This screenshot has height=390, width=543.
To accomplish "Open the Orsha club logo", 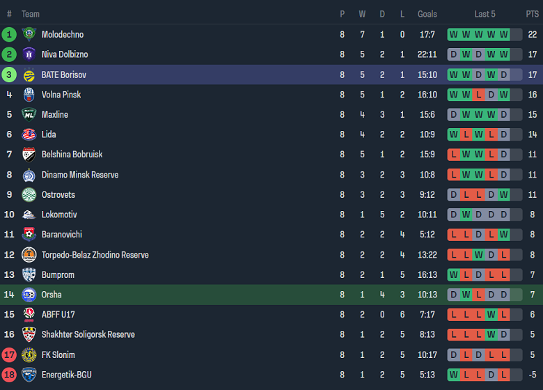I will (x=29, y=295).
